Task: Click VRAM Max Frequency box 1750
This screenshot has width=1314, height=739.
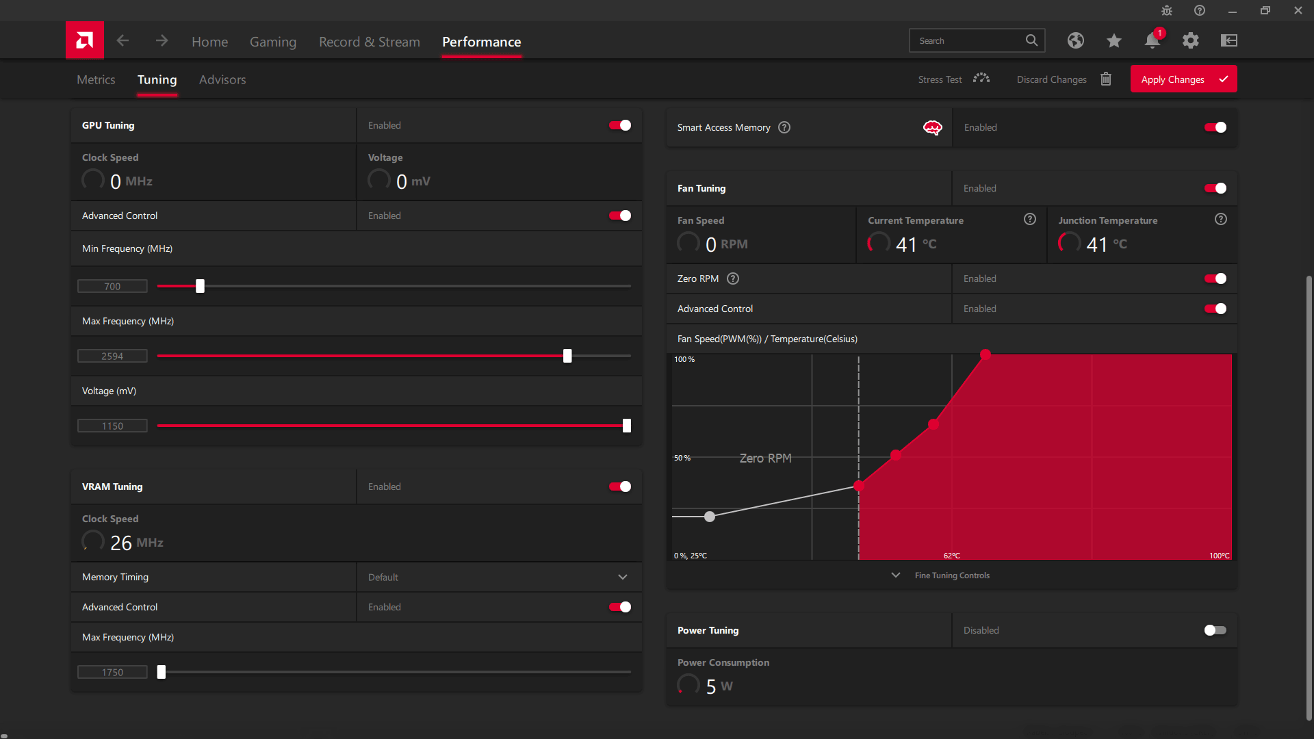Action: click(112, 672)
